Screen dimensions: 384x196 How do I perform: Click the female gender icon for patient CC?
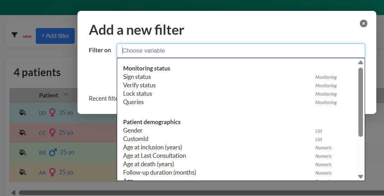(x=53, y=133)
